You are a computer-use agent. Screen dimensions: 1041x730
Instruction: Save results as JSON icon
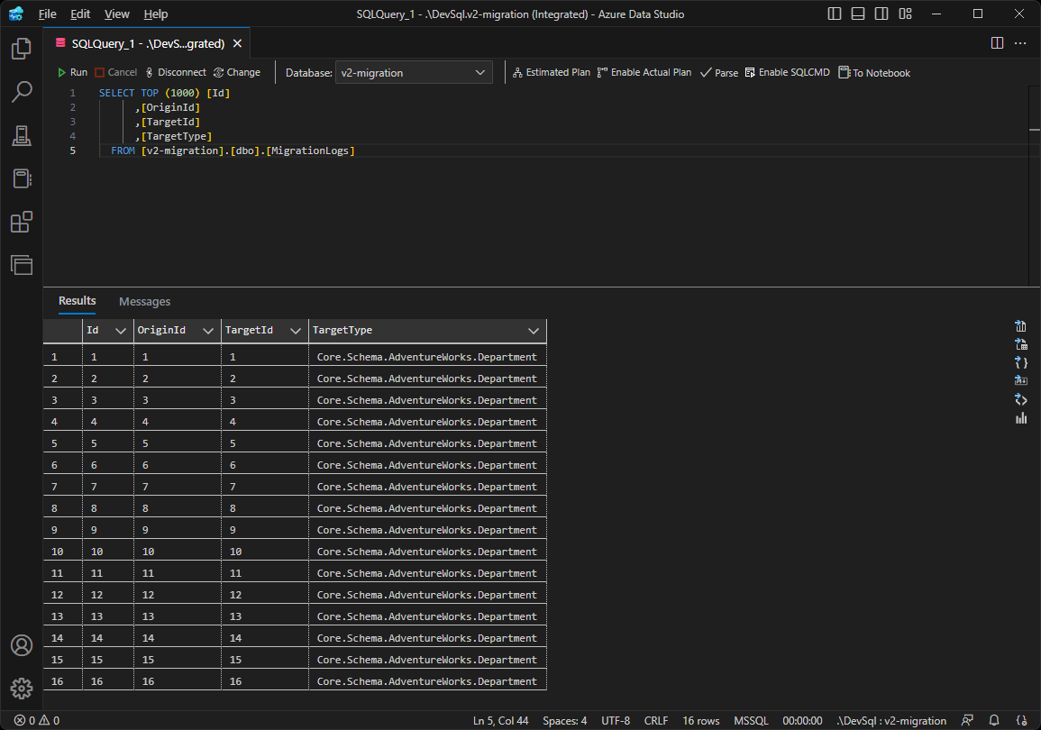(1021, 362)
